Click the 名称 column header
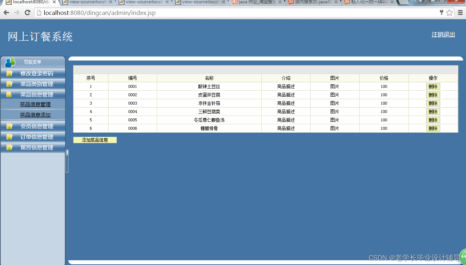The height and width of the screenshot is (265, 466). (209, 78)
